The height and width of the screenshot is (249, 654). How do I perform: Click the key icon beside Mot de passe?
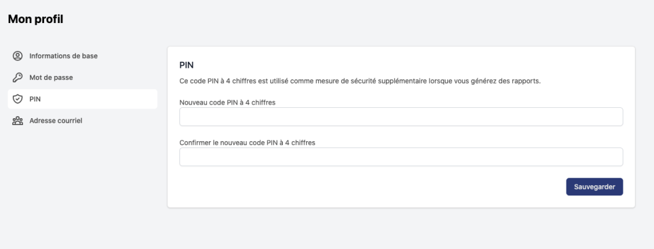tap(17, 78)
